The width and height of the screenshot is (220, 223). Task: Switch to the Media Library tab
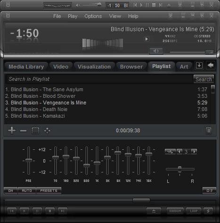(x=26, y=67)
